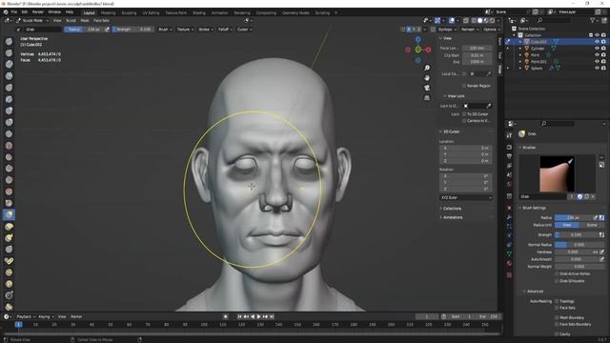The width and height of the screenshot is (610, 343).
Task: Switch to wireframe viewport shading
Action: point(474,20)
